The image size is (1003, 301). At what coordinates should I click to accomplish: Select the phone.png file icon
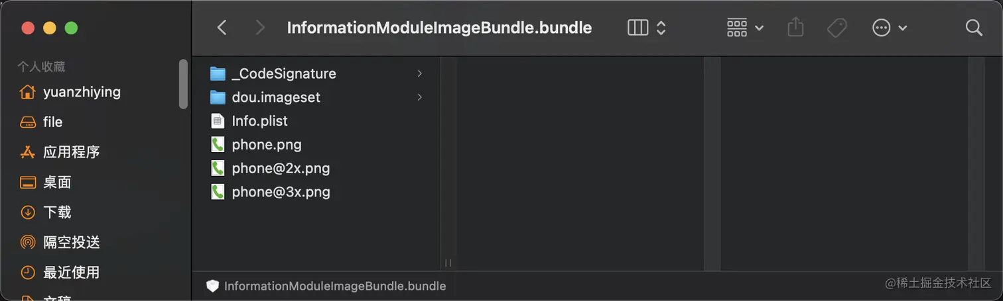pos(218,145)
